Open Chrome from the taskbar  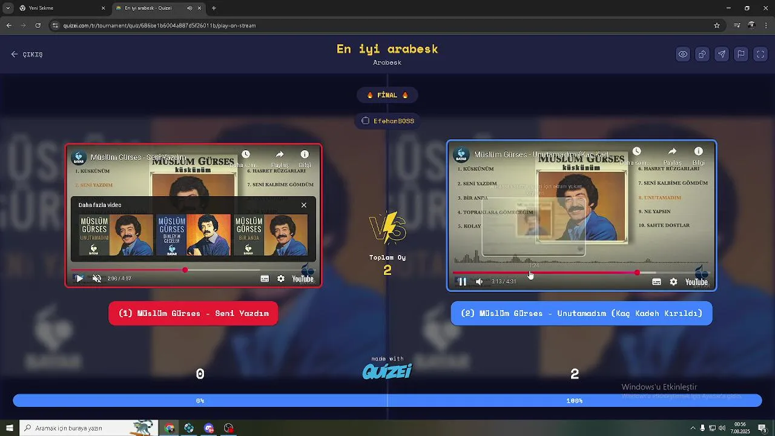170,428
